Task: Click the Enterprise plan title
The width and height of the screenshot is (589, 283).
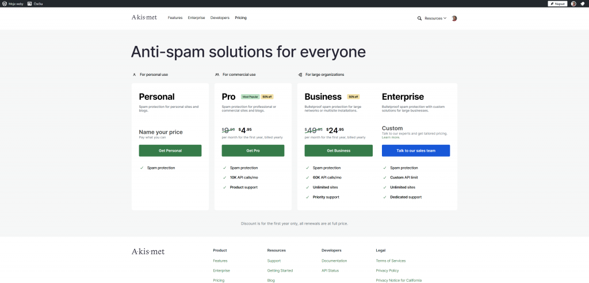Action: pos(403,96)
